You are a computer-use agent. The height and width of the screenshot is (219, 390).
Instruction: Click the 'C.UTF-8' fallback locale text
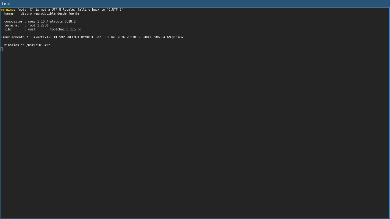[x=115, y=10]
